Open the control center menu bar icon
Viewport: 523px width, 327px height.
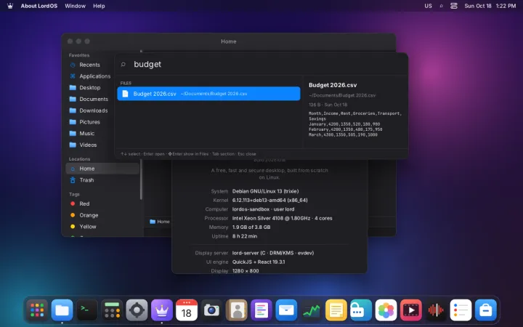coord(453,6)
